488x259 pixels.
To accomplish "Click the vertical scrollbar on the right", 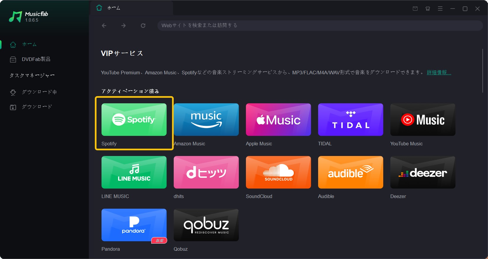I will [483, 71].
